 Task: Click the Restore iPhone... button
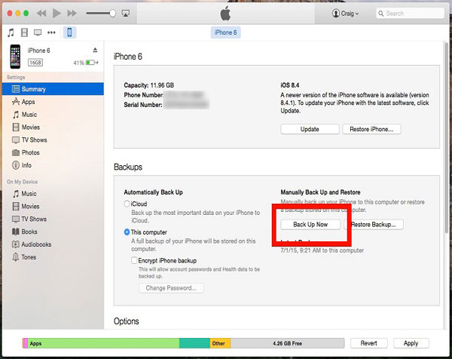coord(371,129)
